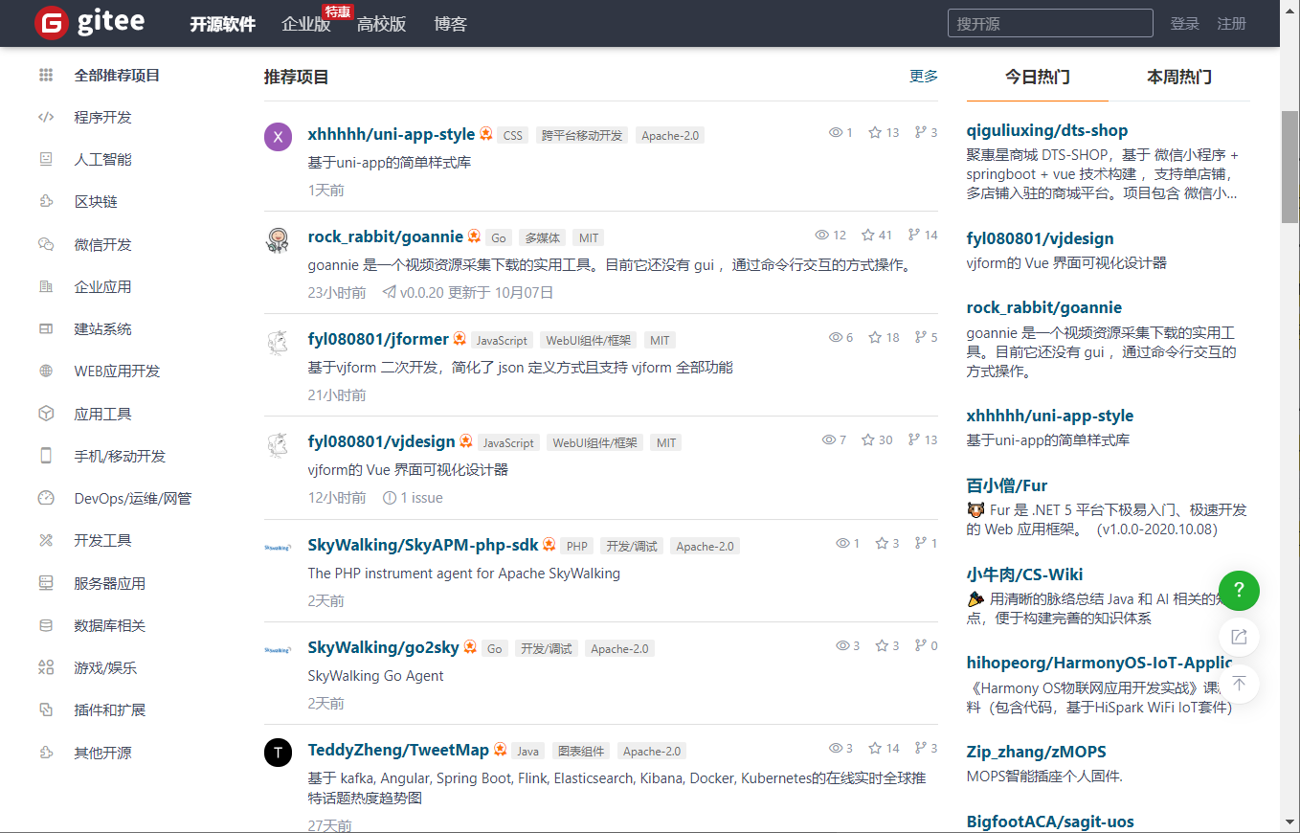Click the 注册 register link
Screen dimensions: 1300x833
click(x=1232, y=23)
